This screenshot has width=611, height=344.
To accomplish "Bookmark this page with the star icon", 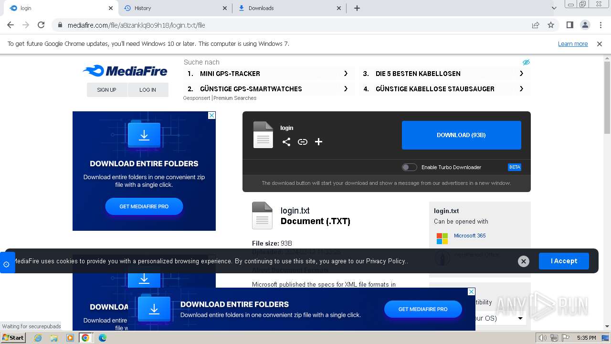I will pyautogui.click(x=551, y=25).
